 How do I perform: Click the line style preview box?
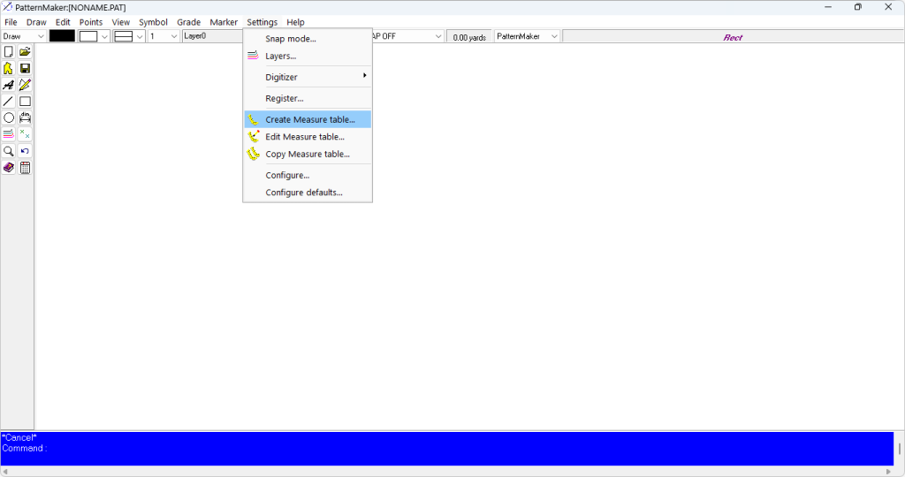tap(124, 36)
